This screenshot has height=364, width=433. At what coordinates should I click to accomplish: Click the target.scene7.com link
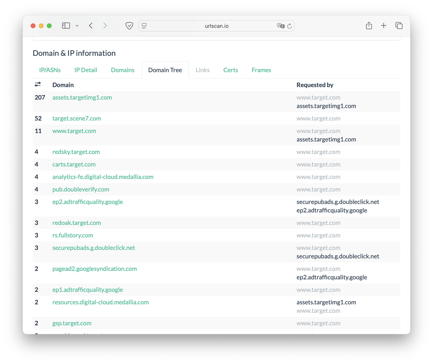point(76,118)
